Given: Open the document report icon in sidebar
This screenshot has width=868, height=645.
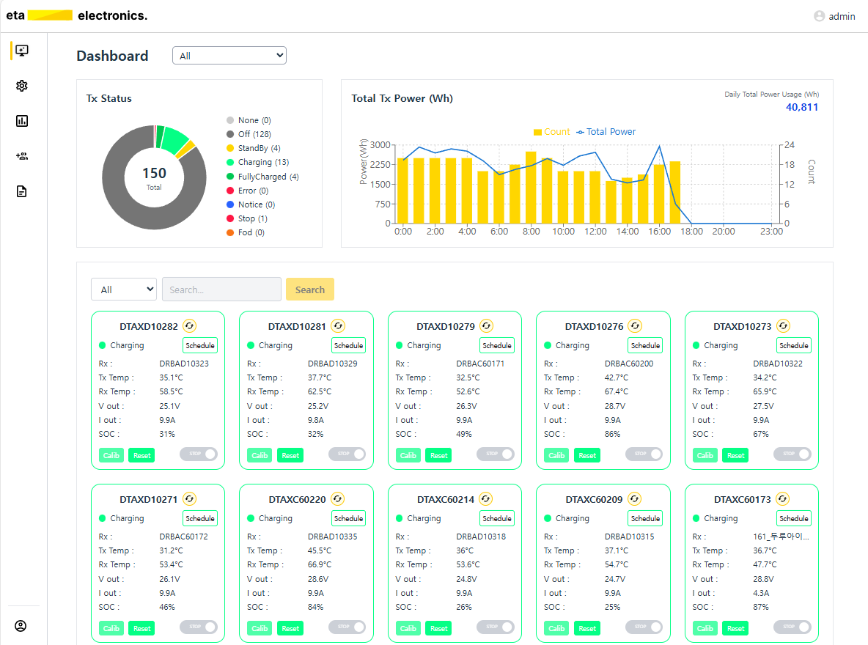Looking at the screenshot, I should (22, 191).
